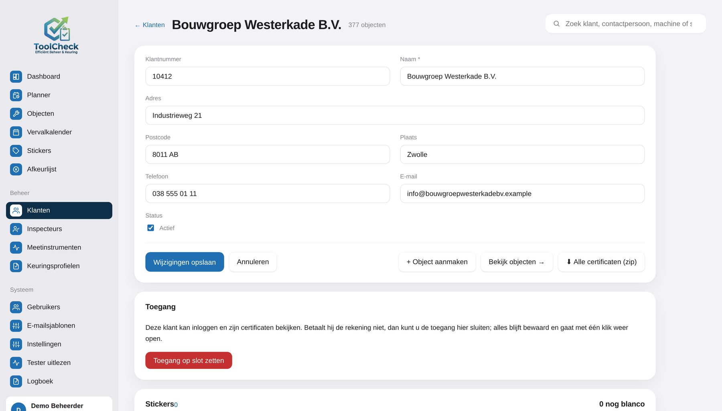
Task: Open Bekijk objecten button
Action: pyautogui.click(x=517, y=262)
